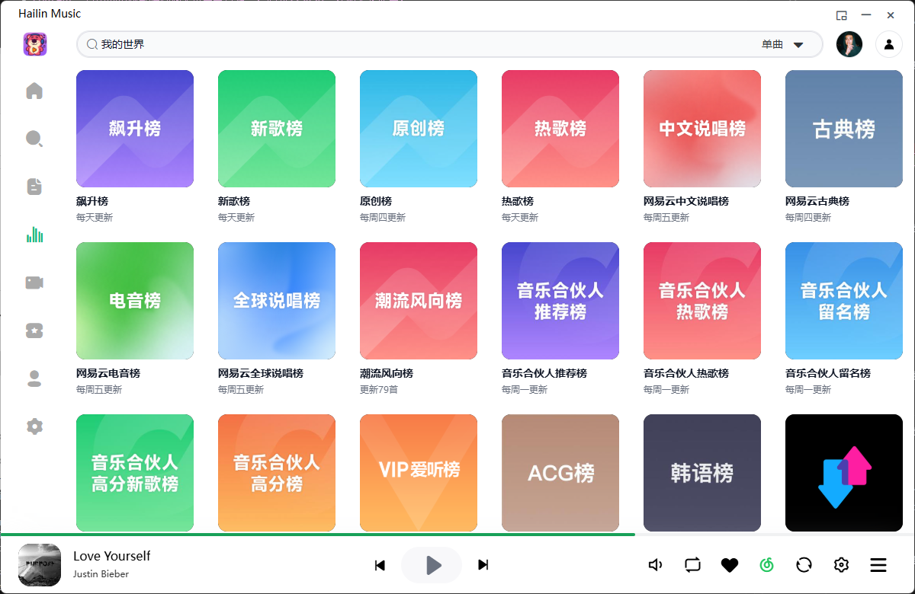Select the charts ranking sidebar icon

pyautogui.click(x=34, y=235)
